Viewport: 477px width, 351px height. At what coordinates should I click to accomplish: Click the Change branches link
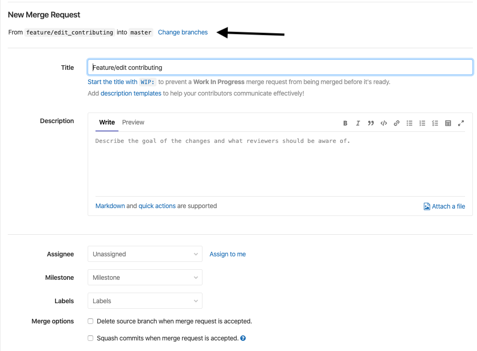coord(183,32)
